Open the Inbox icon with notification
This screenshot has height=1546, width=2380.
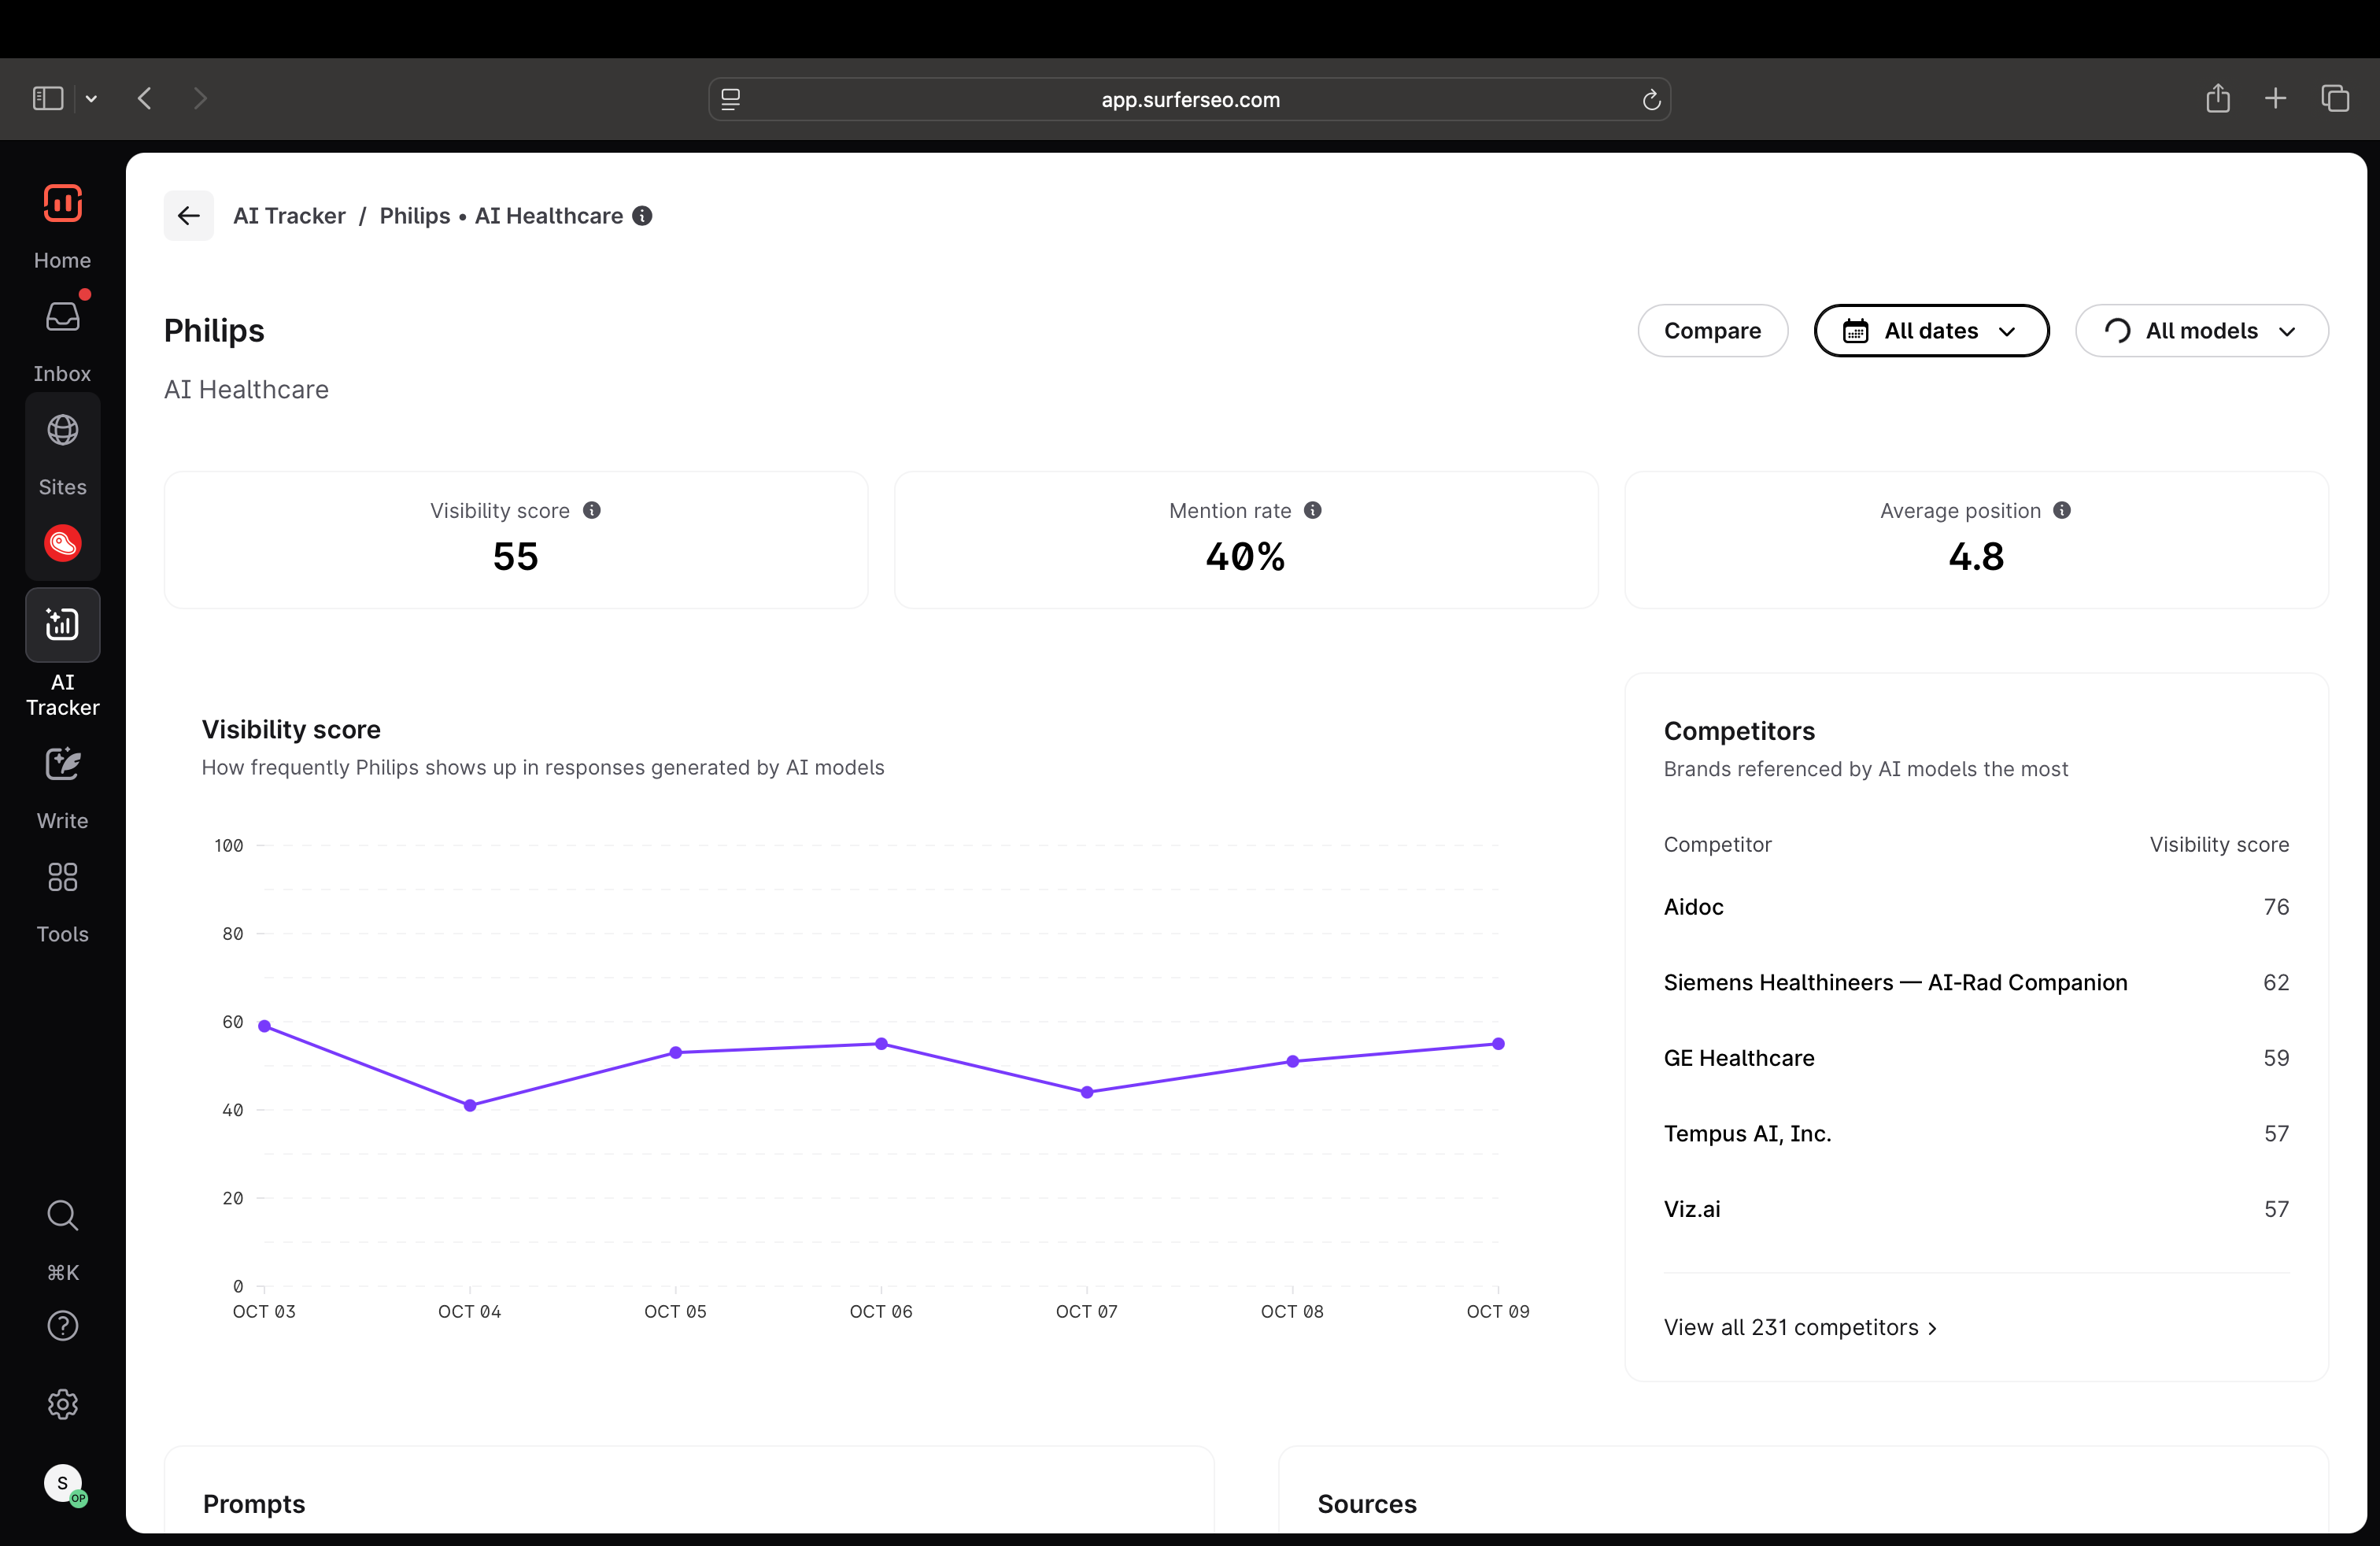(x=62, y=318)
